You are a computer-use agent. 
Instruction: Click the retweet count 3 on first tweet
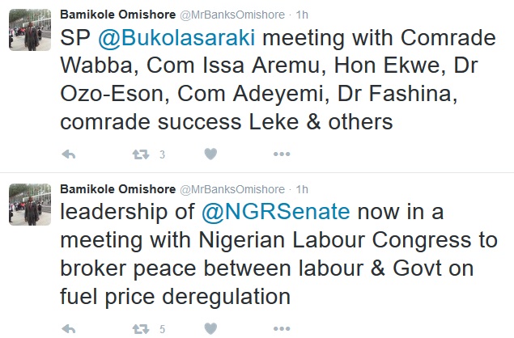[x=162, y=154]
